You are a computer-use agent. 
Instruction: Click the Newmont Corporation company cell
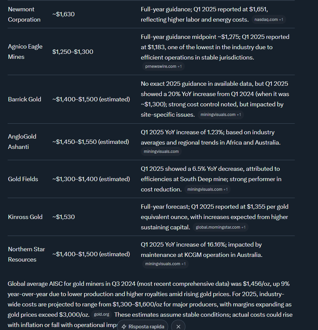pos(24,14)
